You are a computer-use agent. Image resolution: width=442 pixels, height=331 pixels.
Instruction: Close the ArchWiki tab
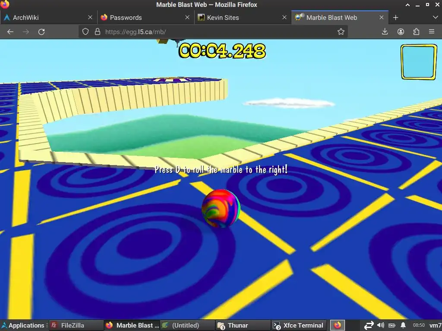[x=90, y=17]
